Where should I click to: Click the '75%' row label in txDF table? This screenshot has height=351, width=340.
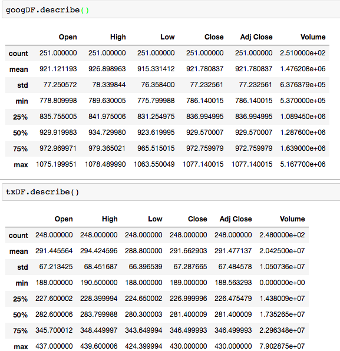(21, 330)
